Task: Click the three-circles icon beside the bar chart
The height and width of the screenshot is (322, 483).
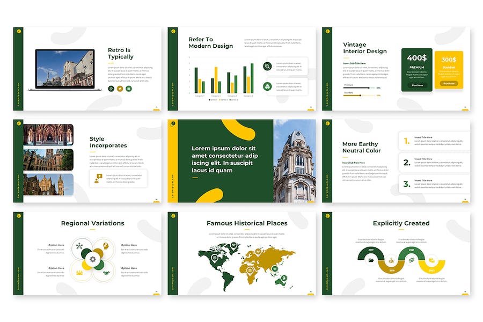Action: tap(267, 86)
